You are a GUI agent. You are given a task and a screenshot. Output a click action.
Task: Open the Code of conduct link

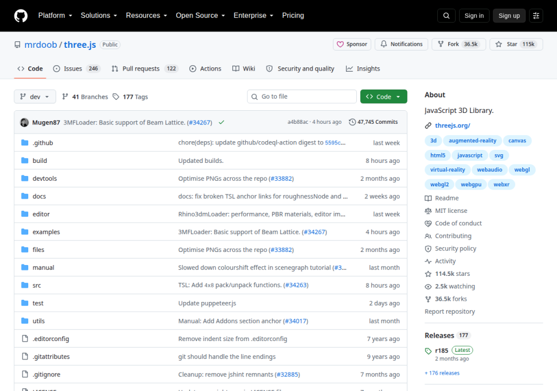click(458, 224)
